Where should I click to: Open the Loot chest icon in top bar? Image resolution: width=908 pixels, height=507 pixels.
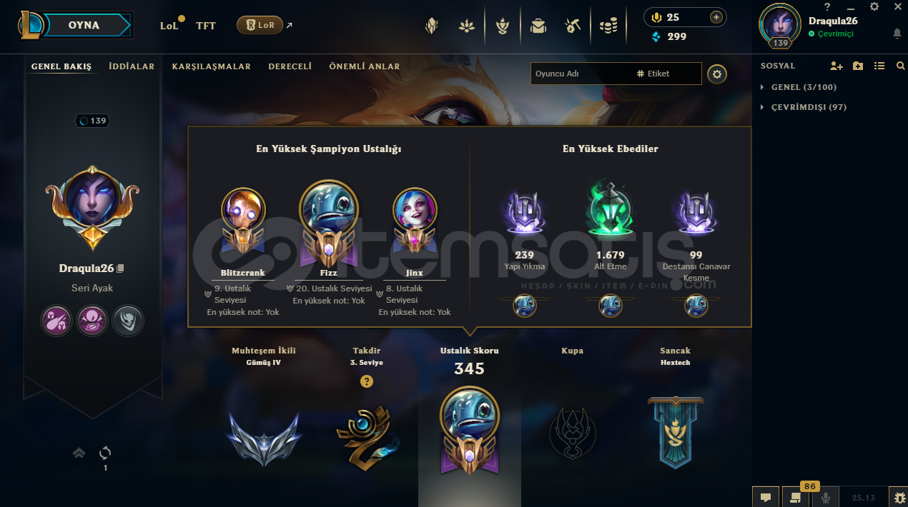coord(572,26)
